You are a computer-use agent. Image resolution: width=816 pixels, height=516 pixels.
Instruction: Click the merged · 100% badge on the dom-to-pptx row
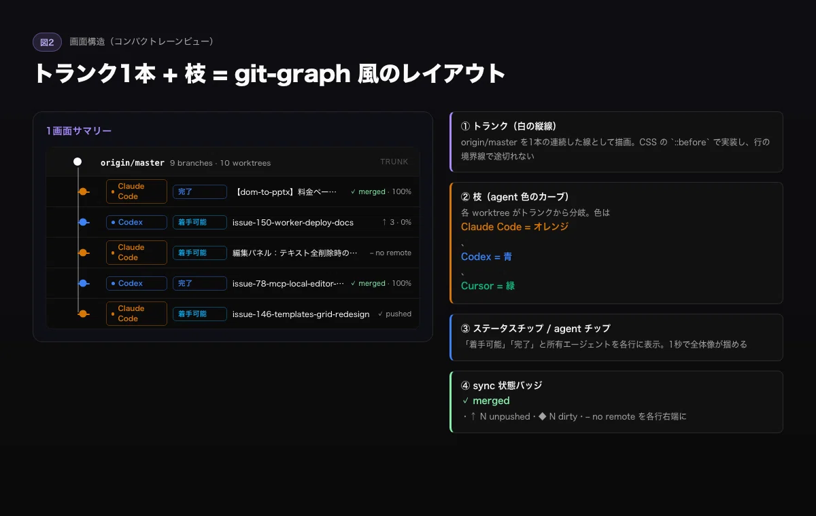click(381, 191)
